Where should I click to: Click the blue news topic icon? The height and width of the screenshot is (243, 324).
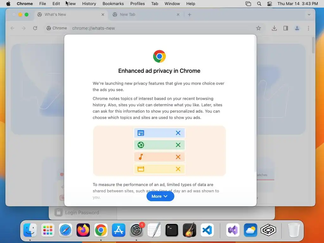141,133
